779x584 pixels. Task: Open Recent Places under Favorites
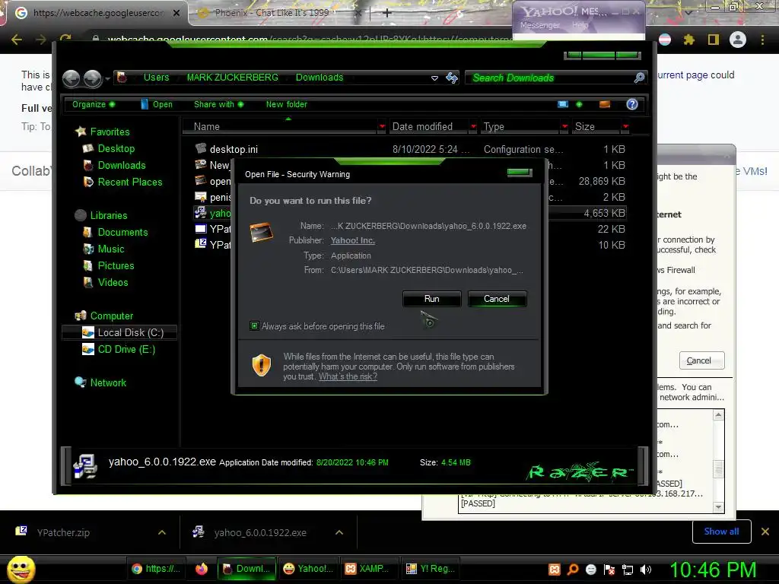[x=122, y=182]
